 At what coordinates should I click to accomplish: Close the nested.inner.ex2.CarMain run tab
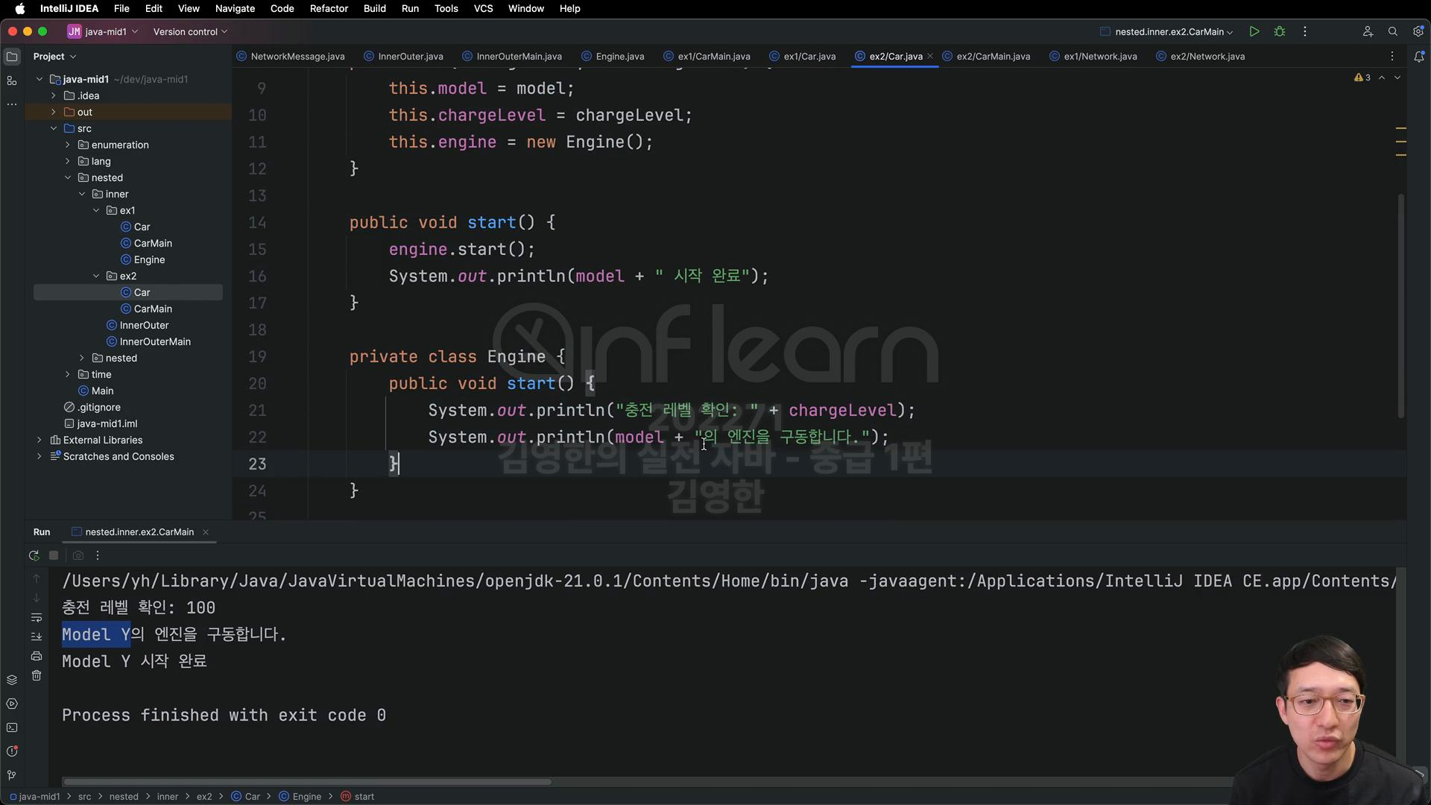point(206,532)
